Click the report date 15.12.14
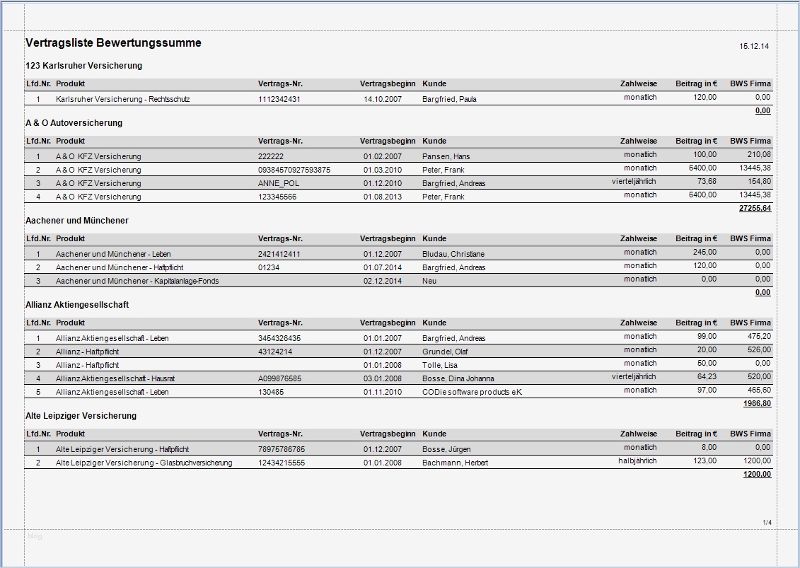The image size is (800, 568). [x=754, y=47]
